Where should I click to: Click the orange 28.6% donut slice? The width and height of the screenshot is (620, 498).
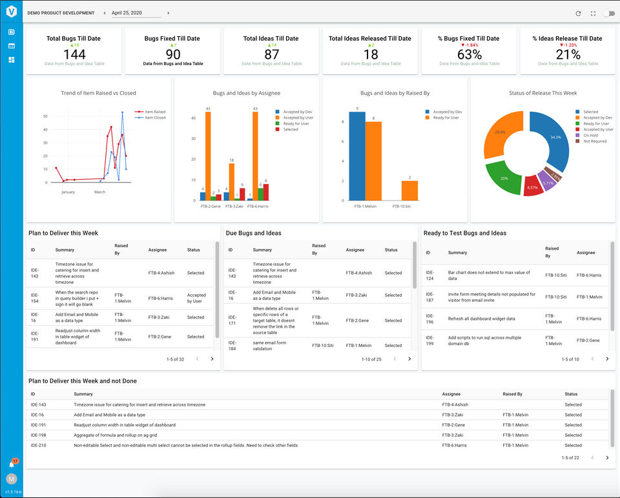[499, 132]
